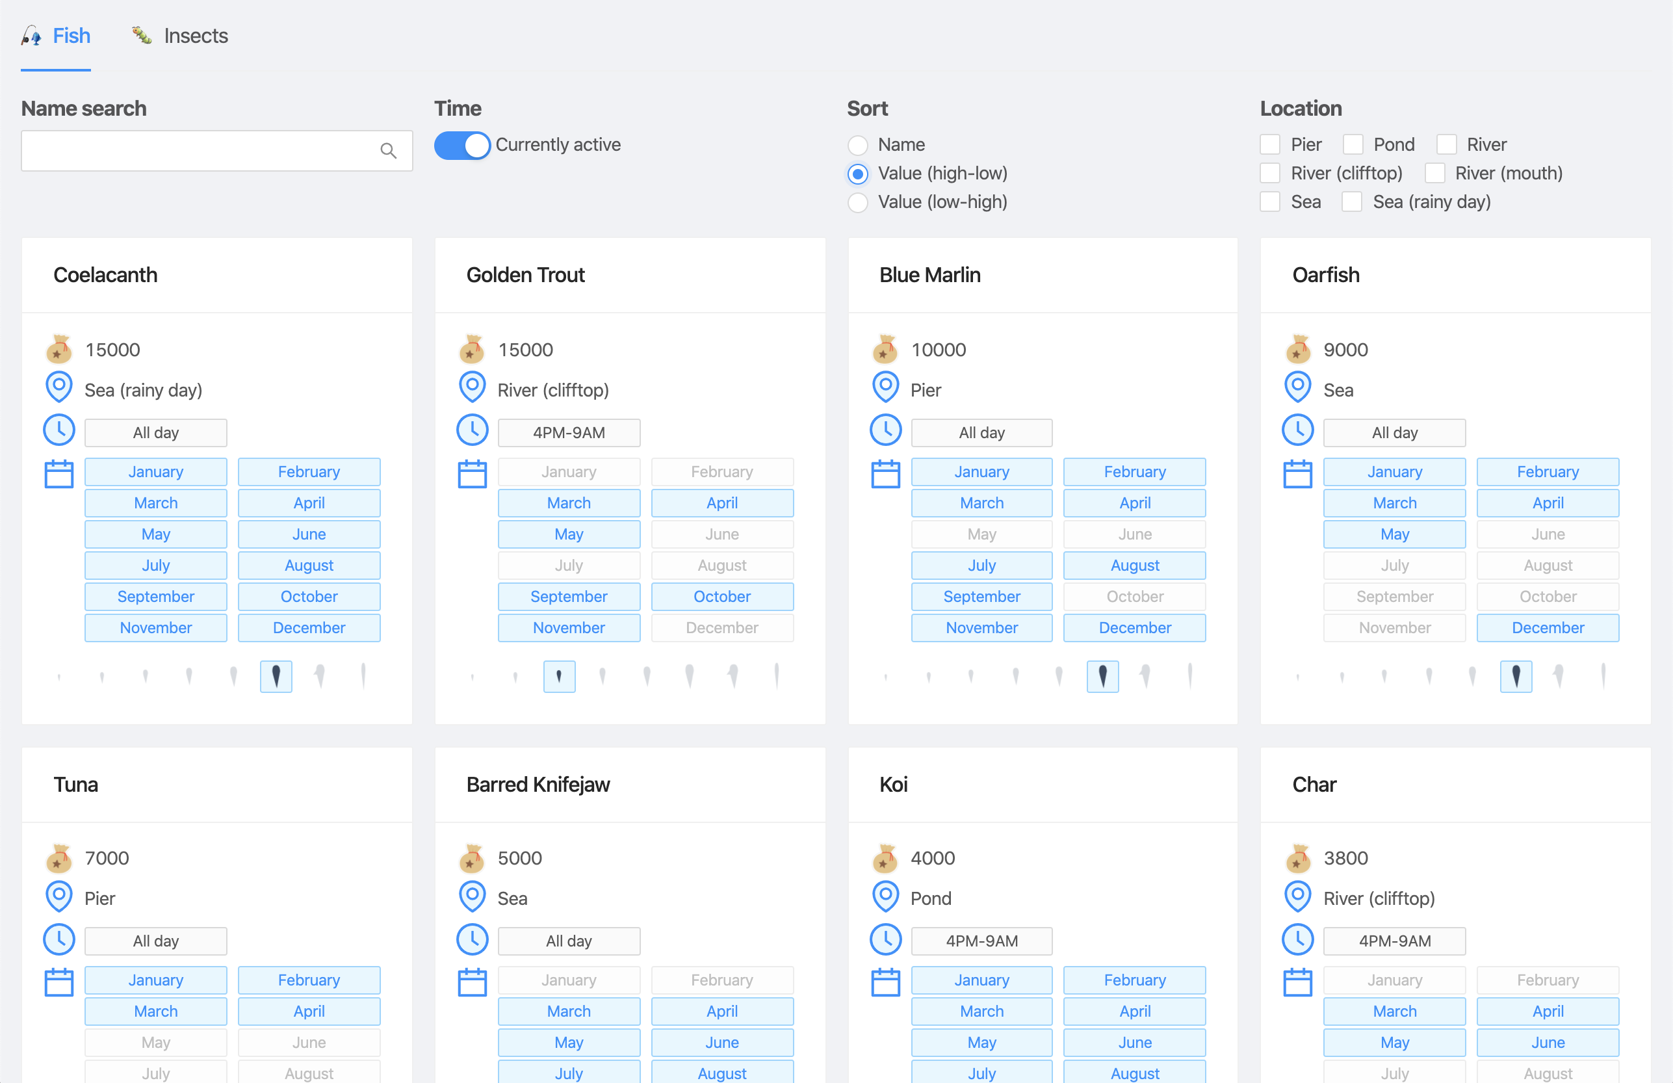Select the Name sort radio button

click(x=857, y=145)
